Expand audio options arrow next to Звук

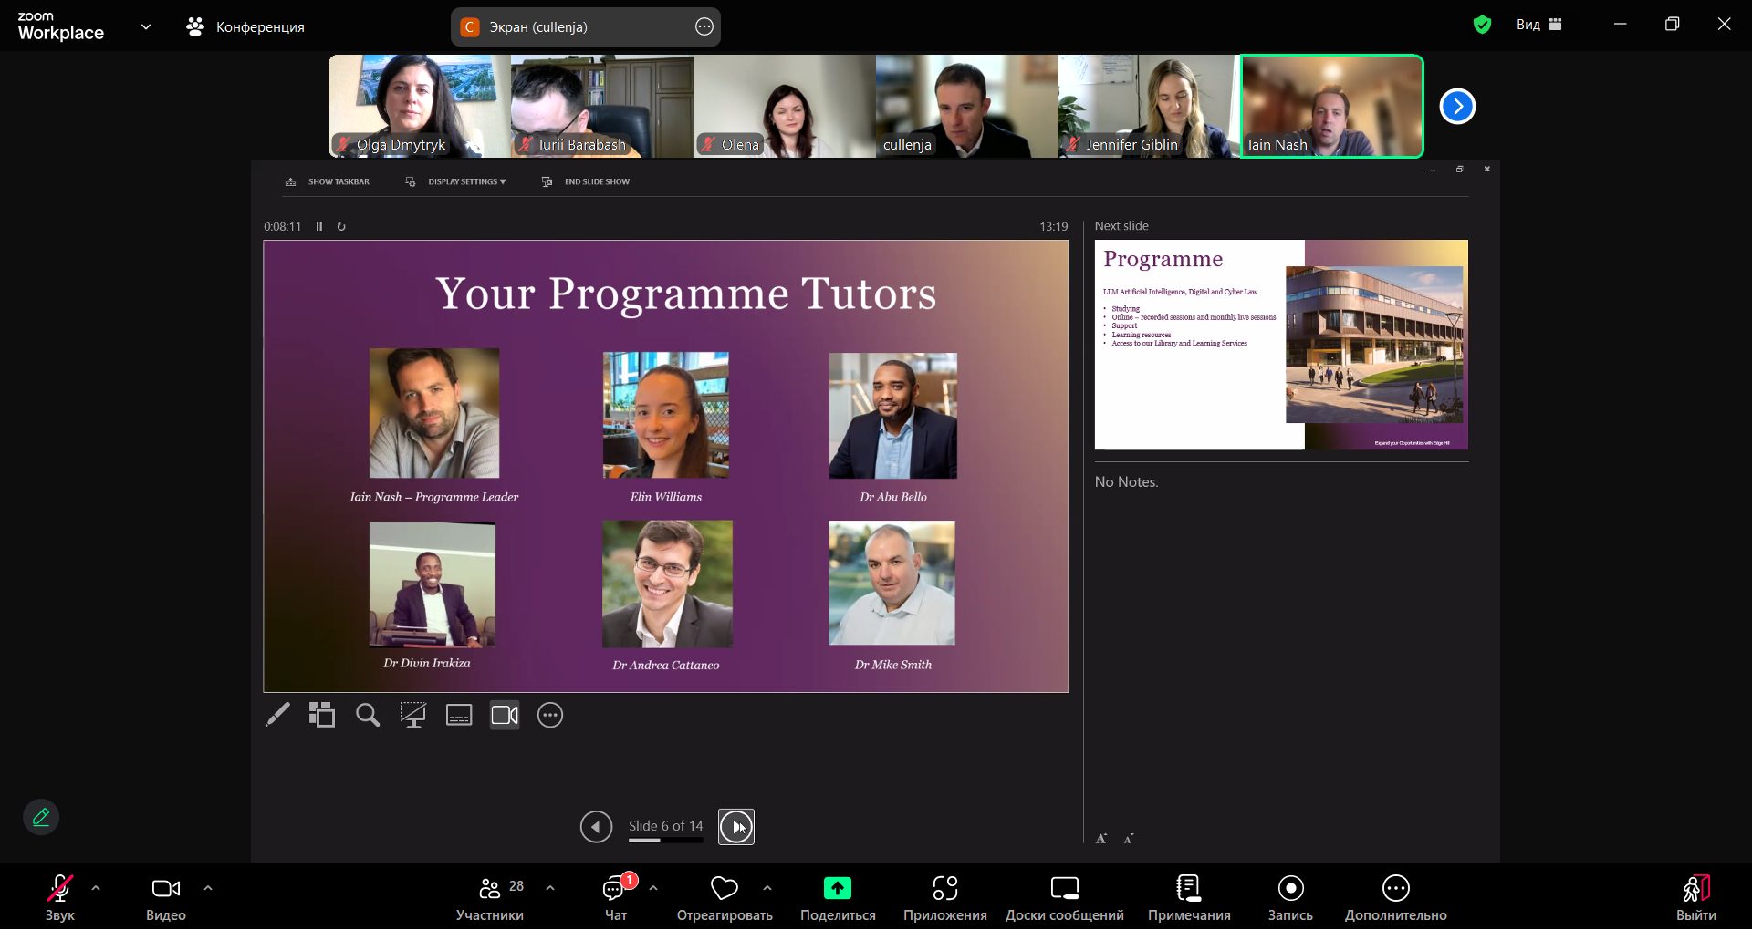[x=96, y=888]
